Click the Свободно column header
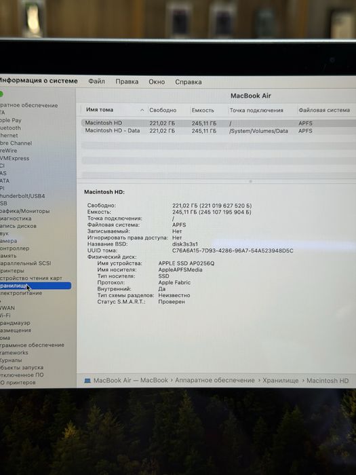Viewport: 356px width, 475px height. coord(163,110)
